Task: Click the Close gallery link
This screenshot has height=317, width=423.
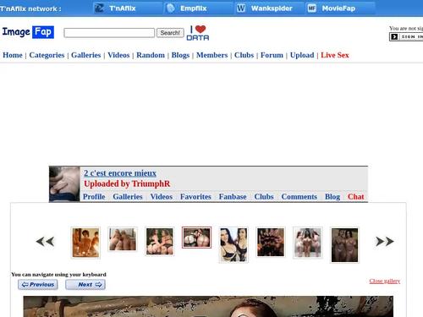Action: 385,281
